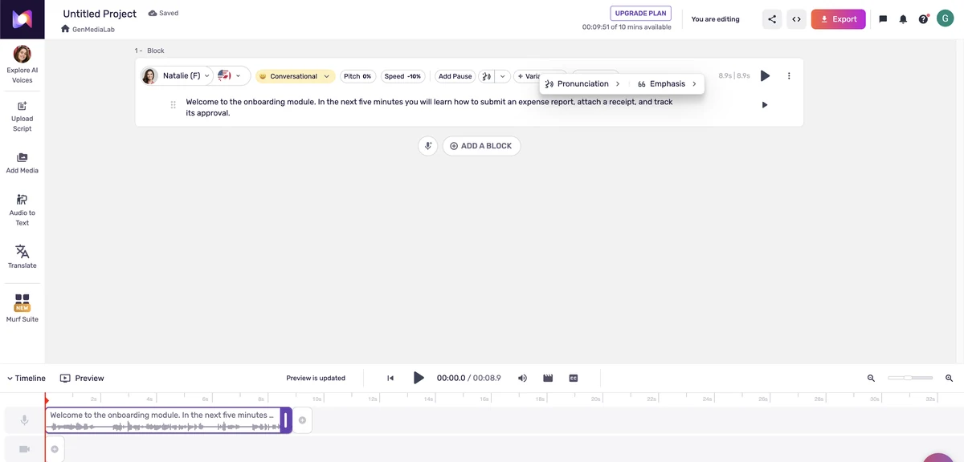964x462 pixels.
Task: Expand the Pronunciation submenu
Action: [582, 83]
